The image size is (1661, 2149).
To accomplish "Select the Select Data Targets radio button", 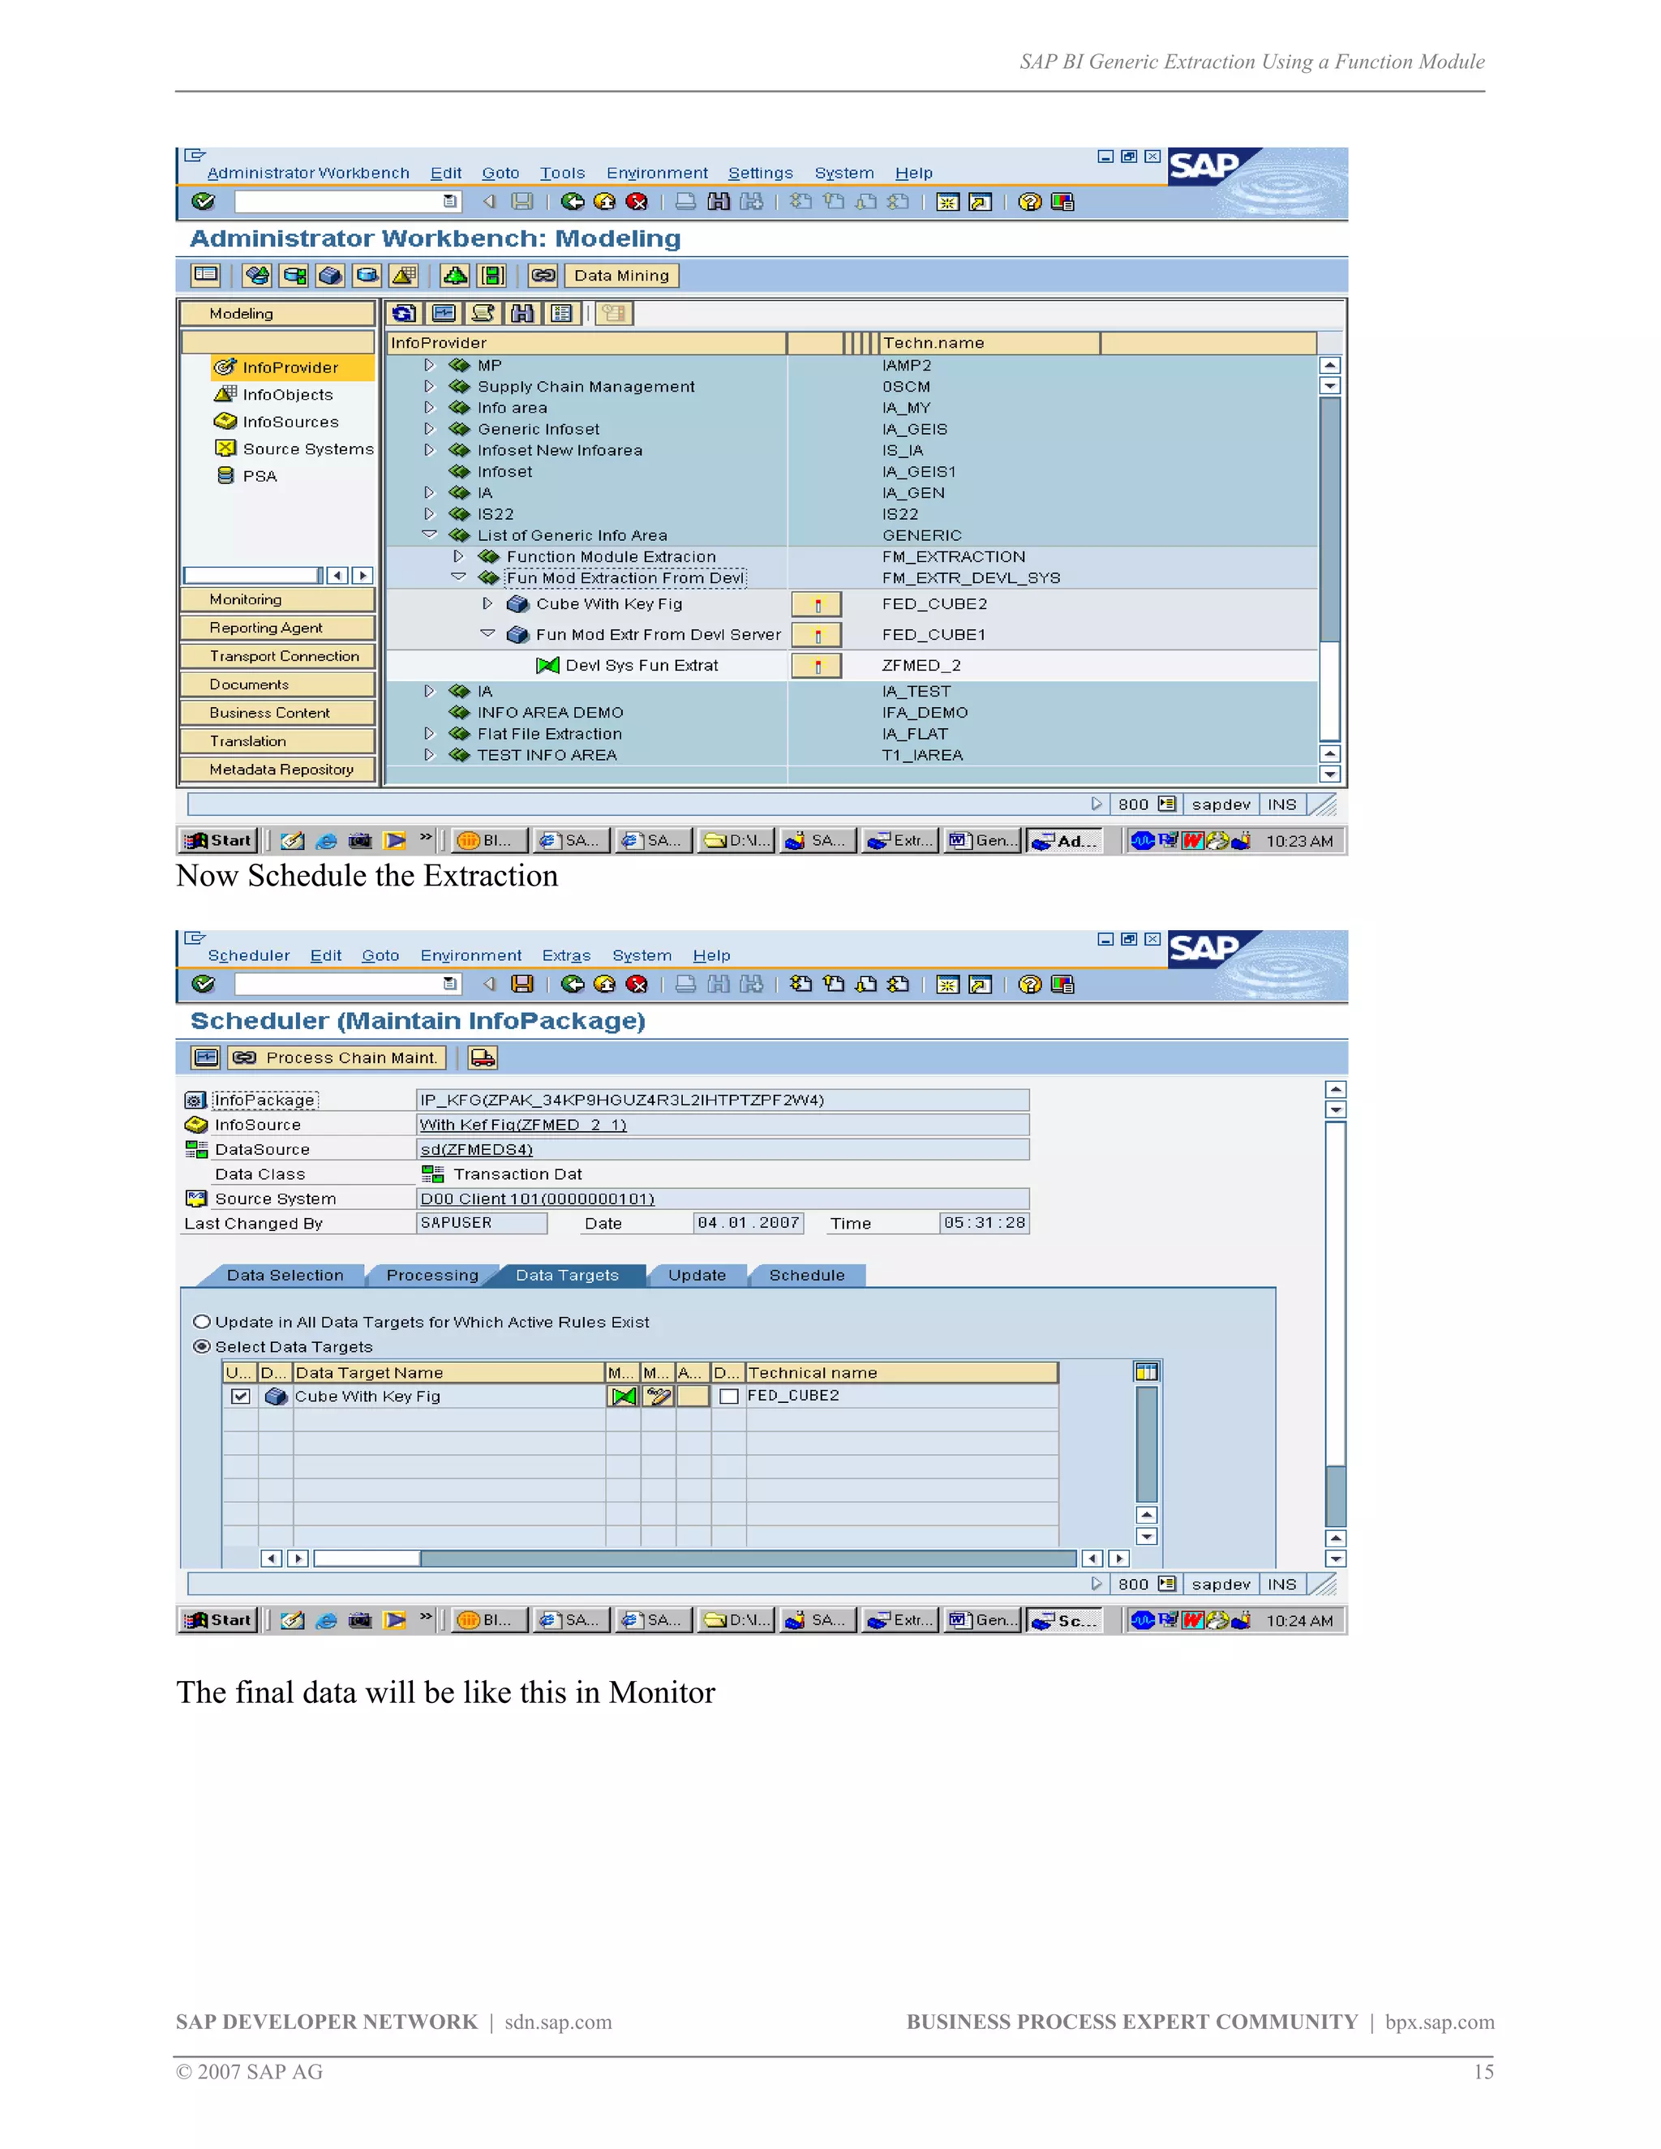I will (202, 1346).
